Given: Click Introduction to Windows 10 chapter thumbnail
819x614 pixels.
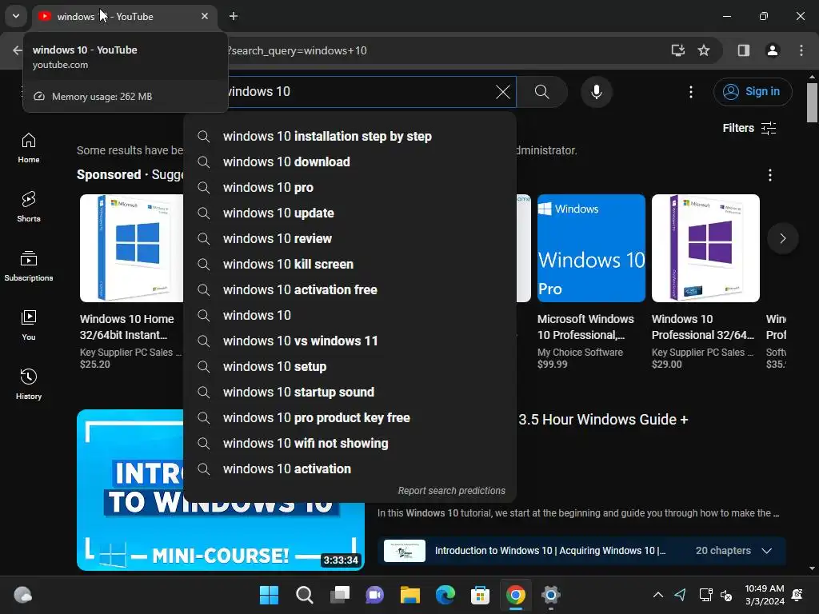Looking at the screenshot, I should (404, 551).
